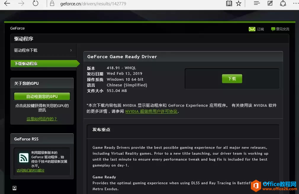Click the 文件大小 label
Screen dimensions: 299x194
click(x=95, y=91)
